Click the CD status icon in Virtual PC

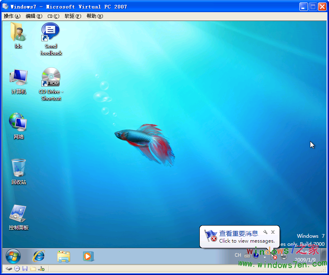pyautogui.click(x=17, y=269)
